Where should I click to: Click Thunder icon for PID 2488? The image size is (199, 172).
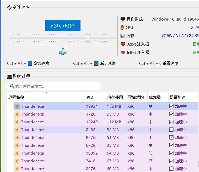(x=17, y=130)
